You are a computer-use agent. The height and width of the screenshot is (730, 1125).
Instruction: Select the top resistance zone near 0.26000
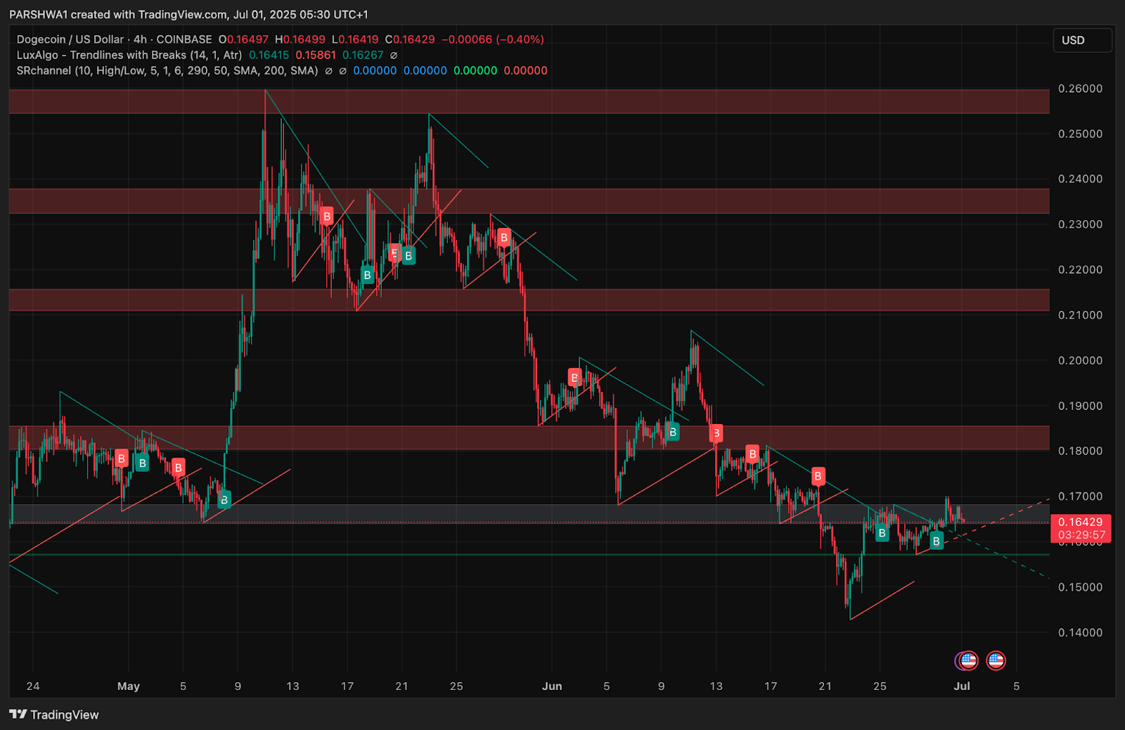point(529,101)
